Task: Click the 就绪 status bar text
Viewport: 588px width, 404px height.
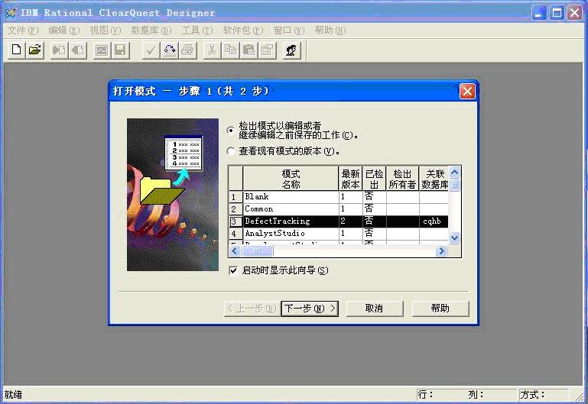Action: pos(13,395)
